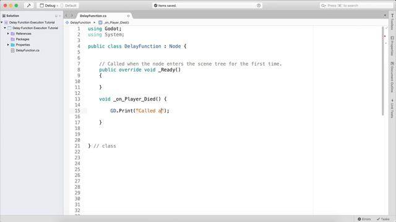Open the Properties side panel
Image resolution: width=396 pixels, height=222 pixels.
point(392,46)
